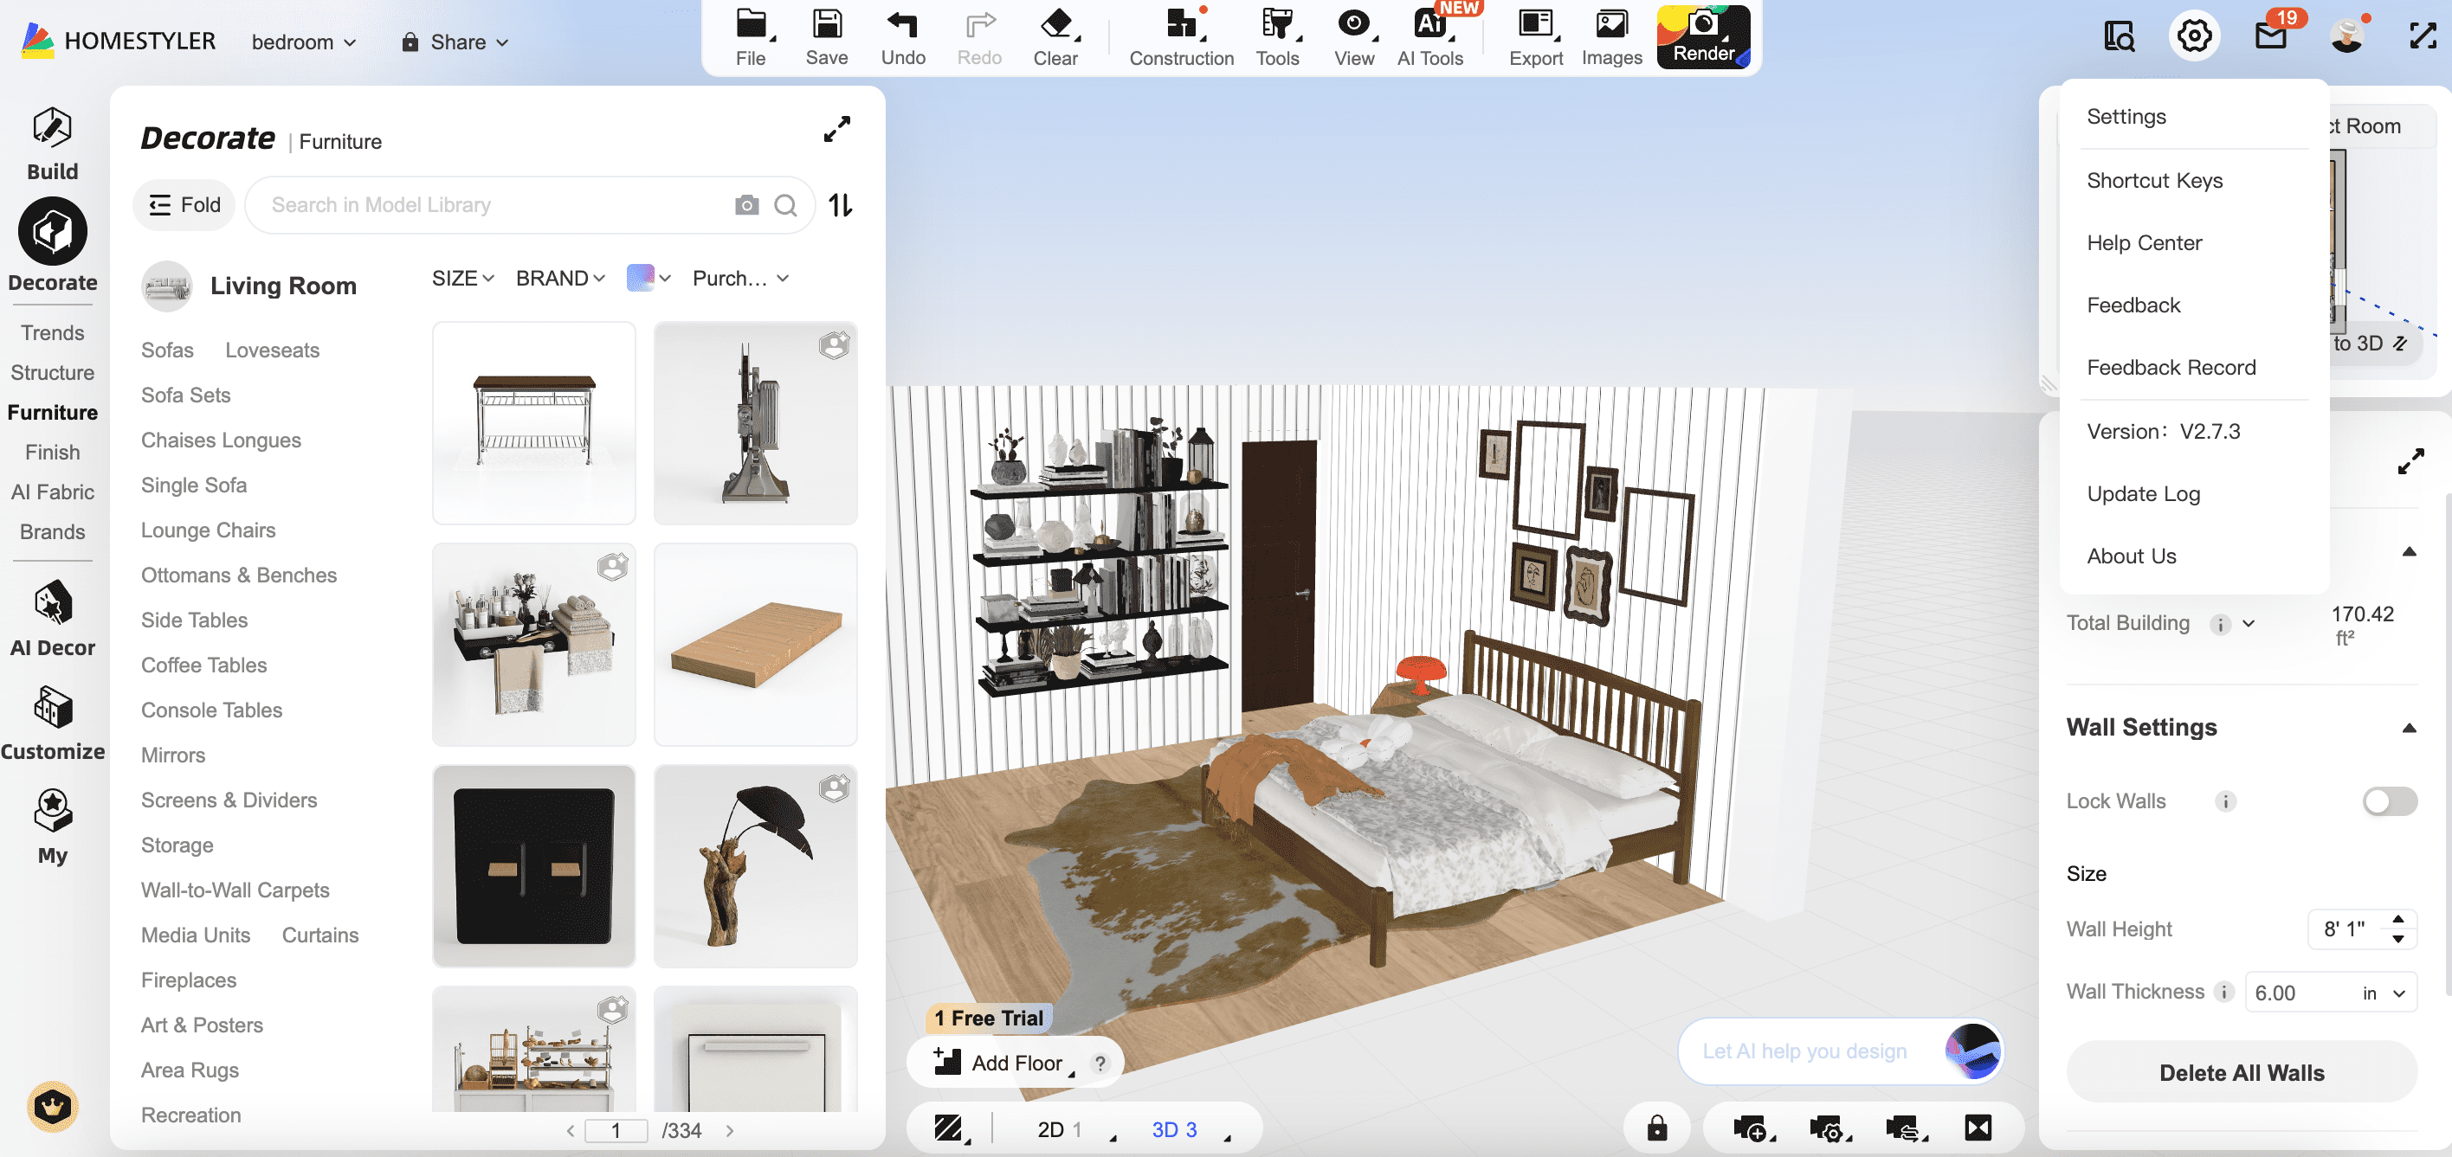This screenshot has height=1157, width=2452.
Task: Select Shortcut Keys from settings menu
Action: pos(2154,180)
